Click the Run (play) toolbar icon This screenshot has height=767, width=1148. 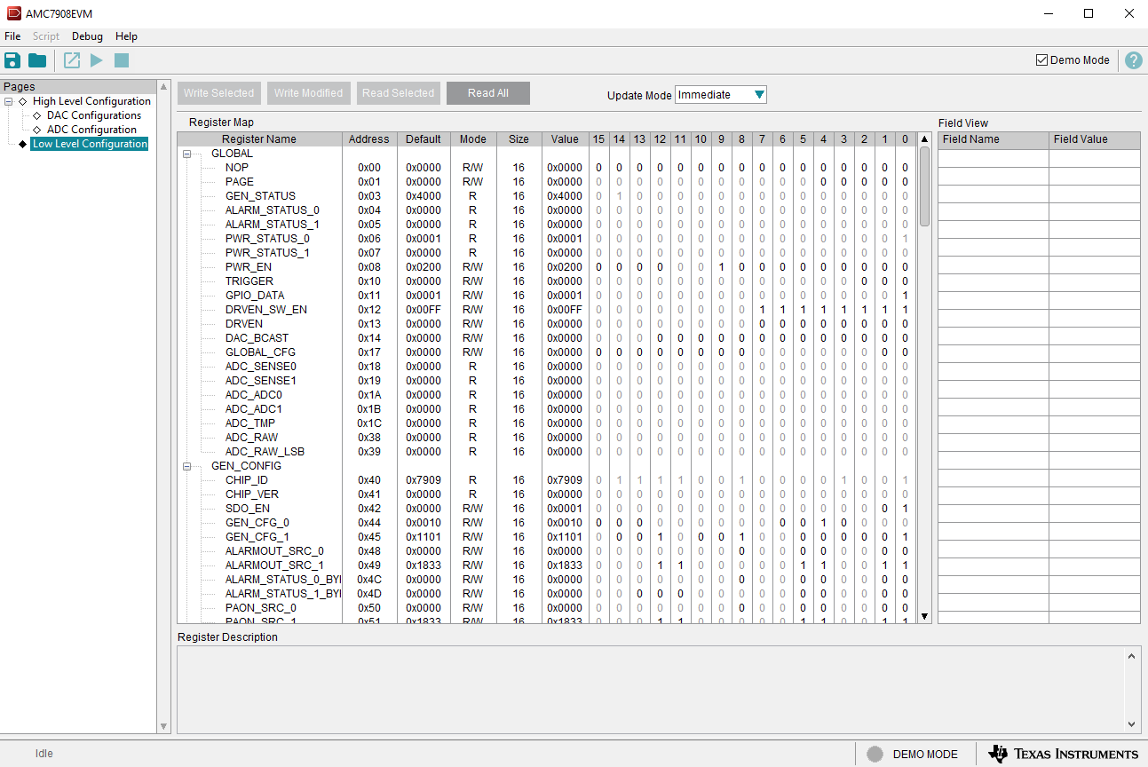click(x=97, y=60)
